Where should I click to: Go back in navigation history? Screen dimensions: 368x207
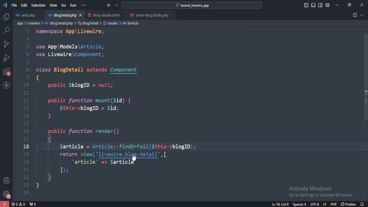pos(109,5)
